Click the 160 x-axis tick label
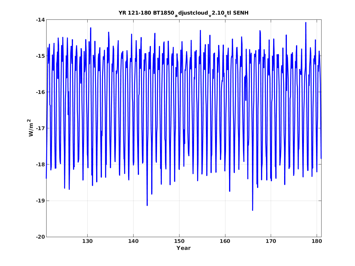Screen dimensions: 355x266 [x=225, y=241]
